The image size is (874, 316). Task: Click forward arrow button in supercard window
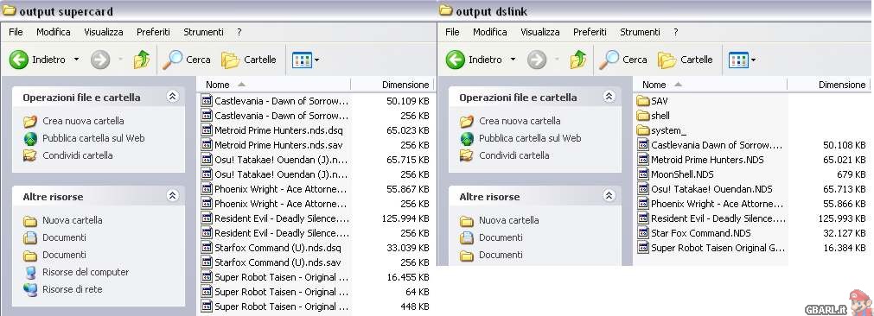100,60
